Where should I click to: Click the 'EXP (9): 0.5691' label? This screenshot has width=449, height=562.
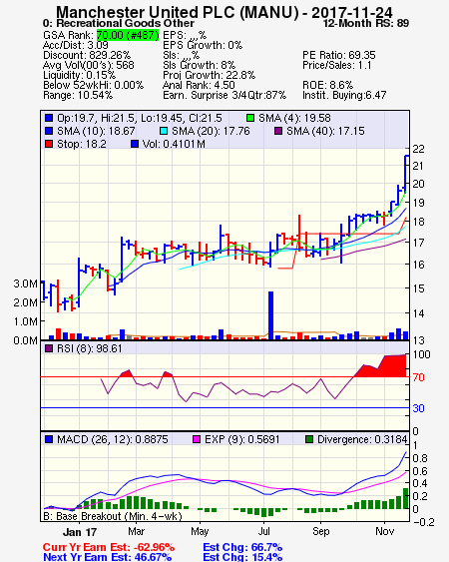coord(241,439)
